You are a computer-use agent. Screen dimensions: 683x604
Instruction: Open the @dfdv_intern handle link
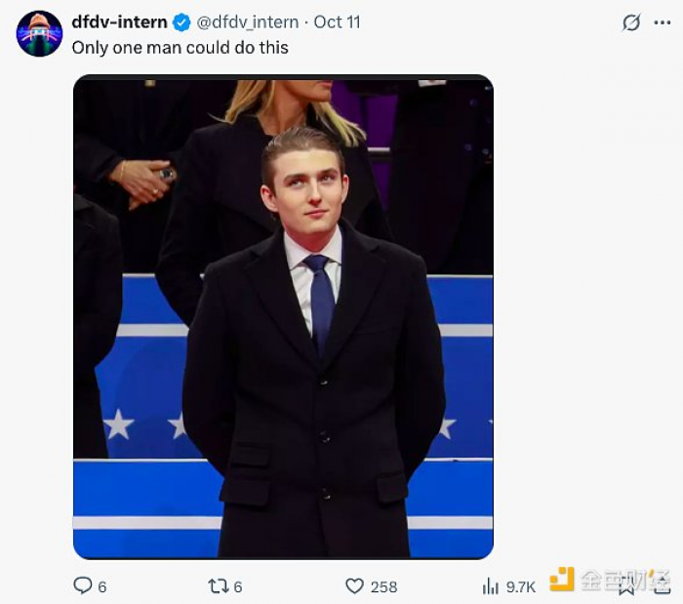247,22
